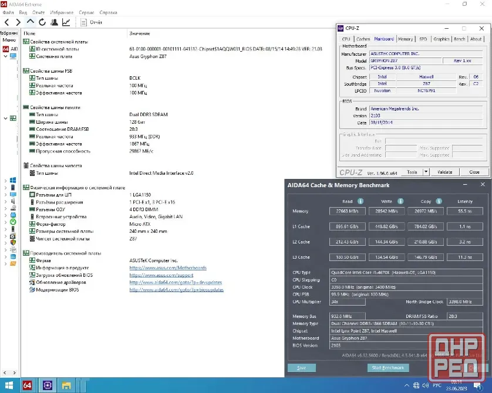Expand the DirectX Xbox tree node chevron
The width and height of the screenshot is (492, 393).
(5, 222)
